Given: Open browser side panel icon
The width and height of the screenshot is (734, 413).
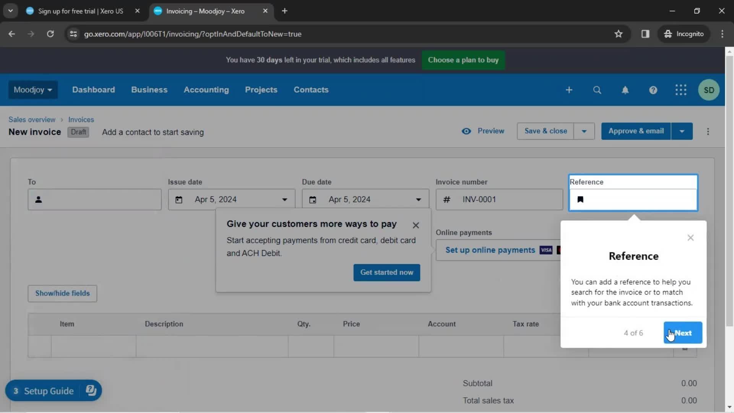Looking at the screenshot, I should [645, 34].
